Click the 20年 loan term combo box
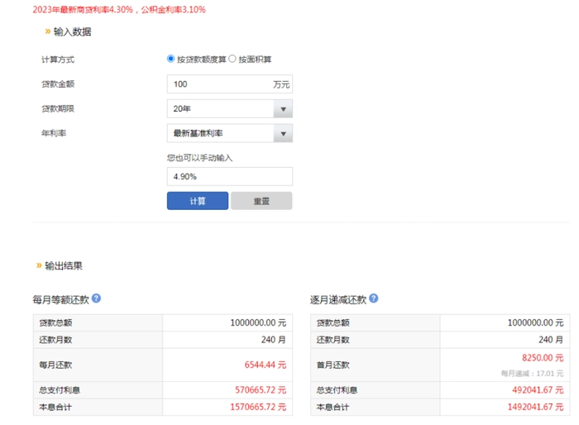579x425 pixels. click(x=230, y=109)
